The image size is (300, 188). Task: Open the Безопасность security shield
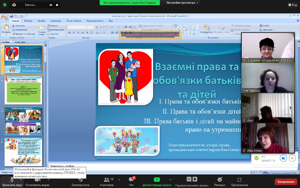(80, 181)
